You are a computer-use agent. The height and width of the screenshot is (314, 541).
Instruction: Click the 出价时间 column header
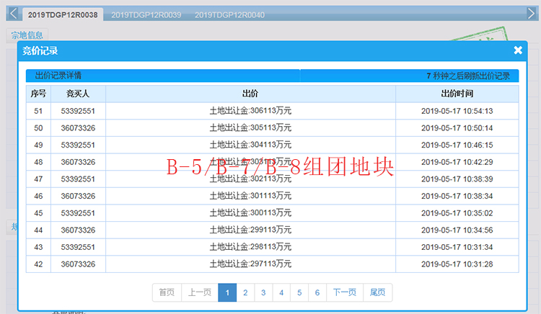(457, 94)
